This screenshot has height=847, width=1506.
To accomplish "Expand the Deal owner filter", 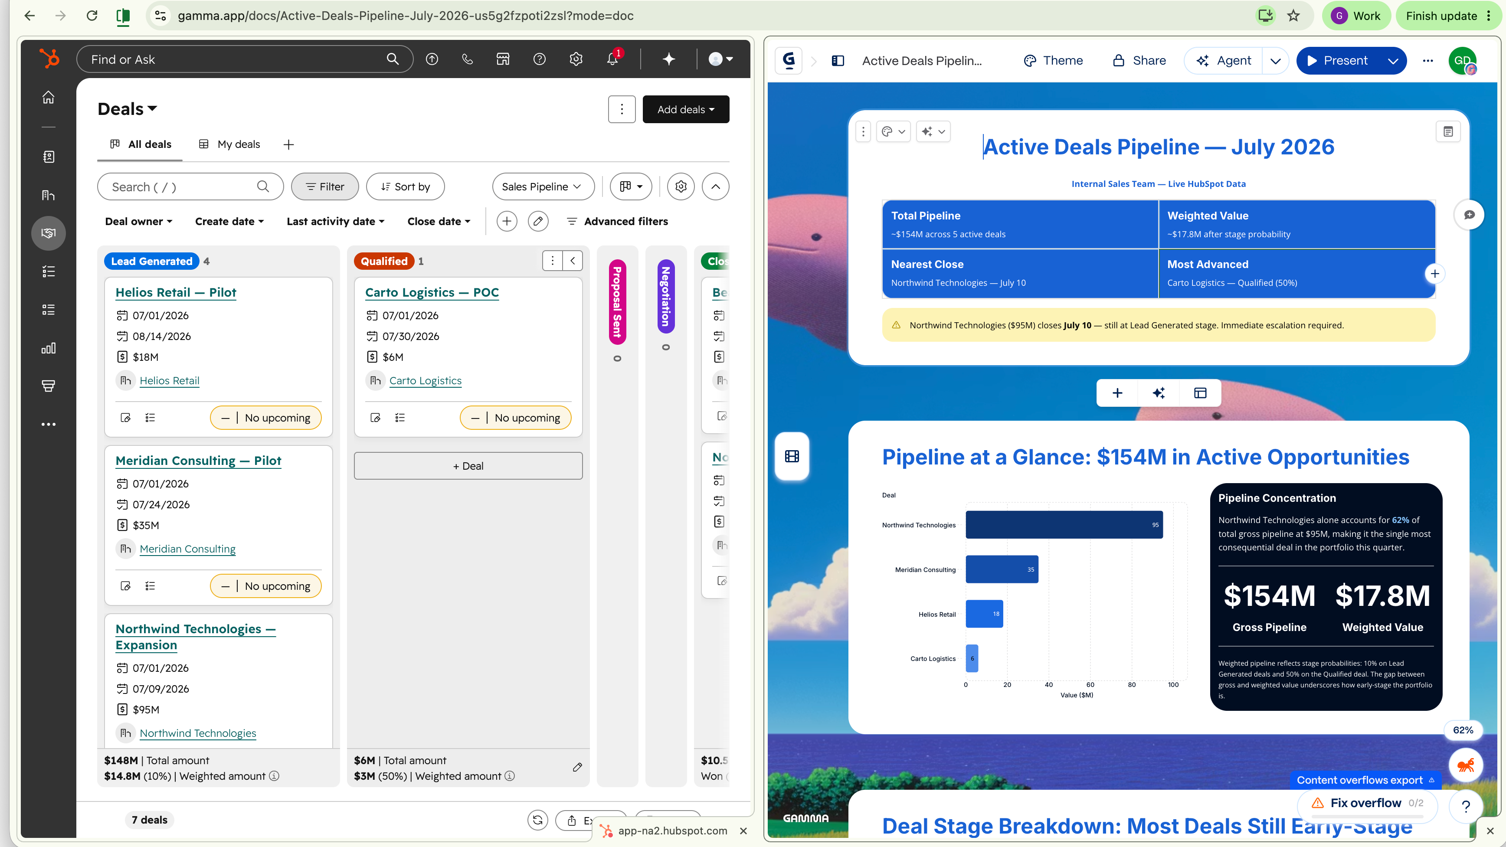I will point(138,222).
